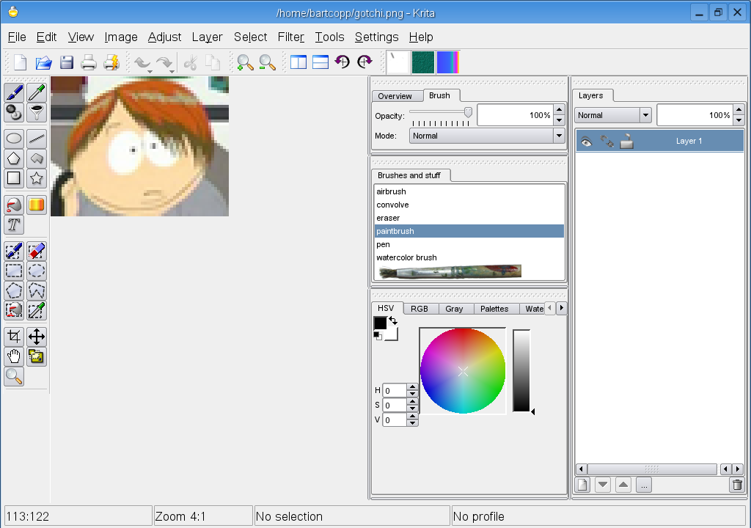Select the eraser brush type
The image size is (751, 528).
click(x=469, y=218)
